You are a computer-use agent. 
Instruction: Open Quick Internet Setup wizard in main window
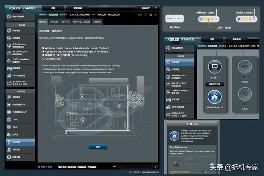click(20, 16)
